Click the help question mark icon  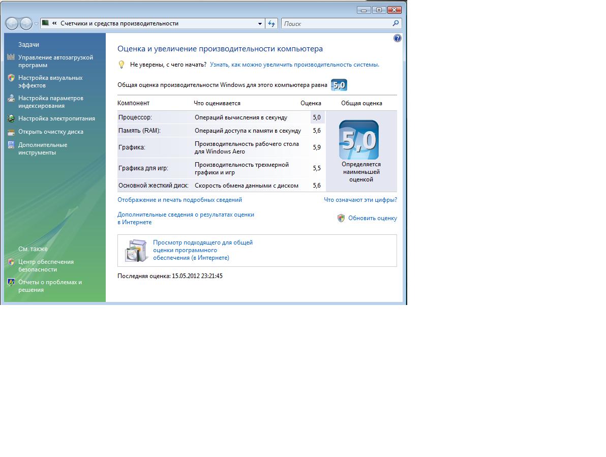[398, 38]
